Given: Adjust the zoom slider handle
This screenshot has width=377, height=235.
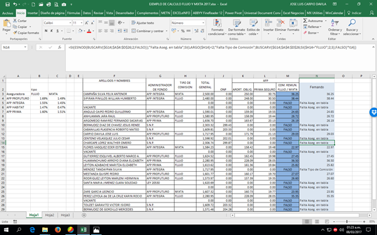Looking at the screenshot, I should tap(347, 222).
